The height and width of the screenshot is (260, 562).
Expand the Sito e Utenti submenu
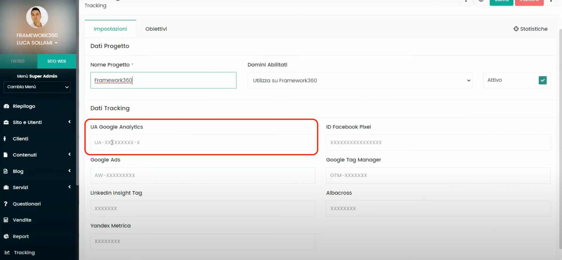pyautogui.click(x=69, y=122)
